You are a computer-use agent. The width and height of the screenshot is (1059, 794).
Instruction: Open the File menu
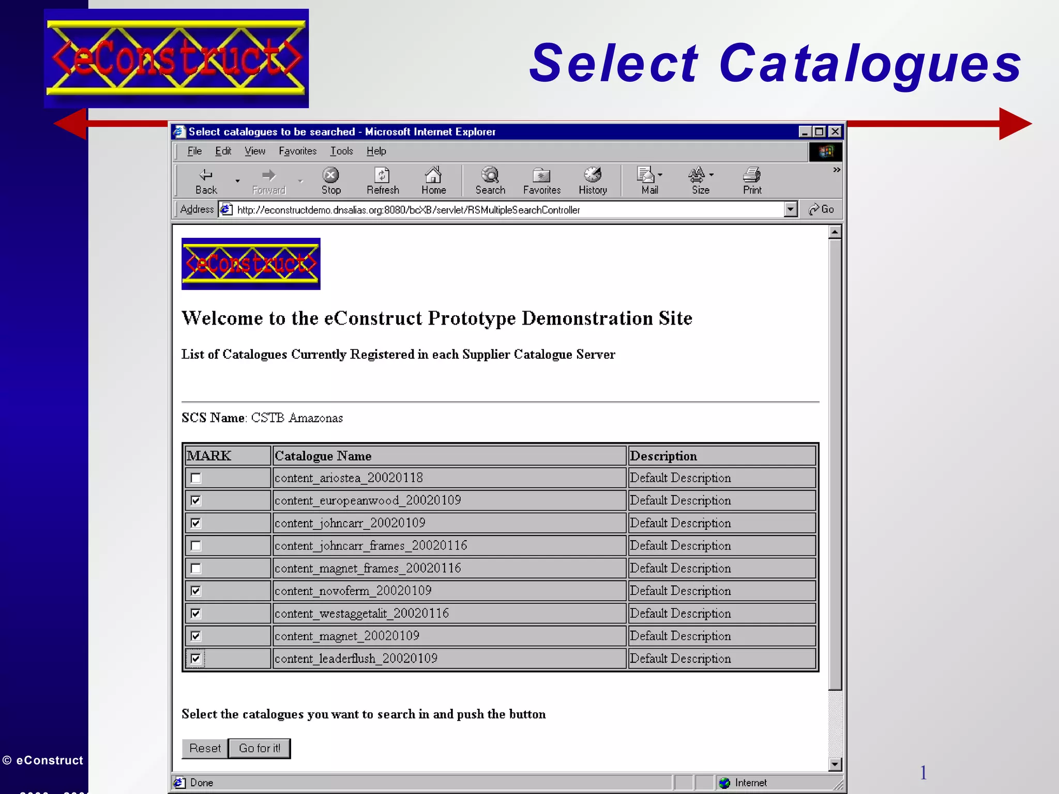click(x=194, y=151)
